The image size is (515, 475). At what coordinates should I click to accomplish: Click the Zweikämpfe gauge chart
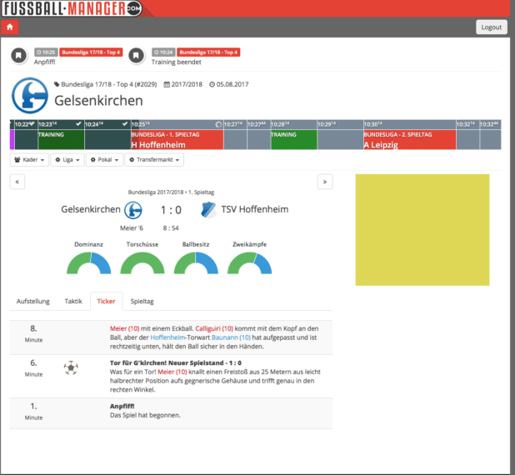[x=249, y=262]
